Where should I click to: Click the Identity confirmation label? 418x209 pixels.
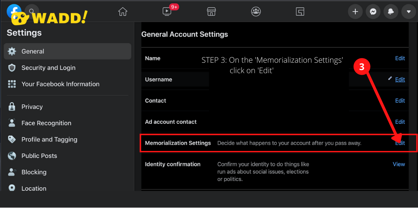pyautogui.click(x=173, y=164)
